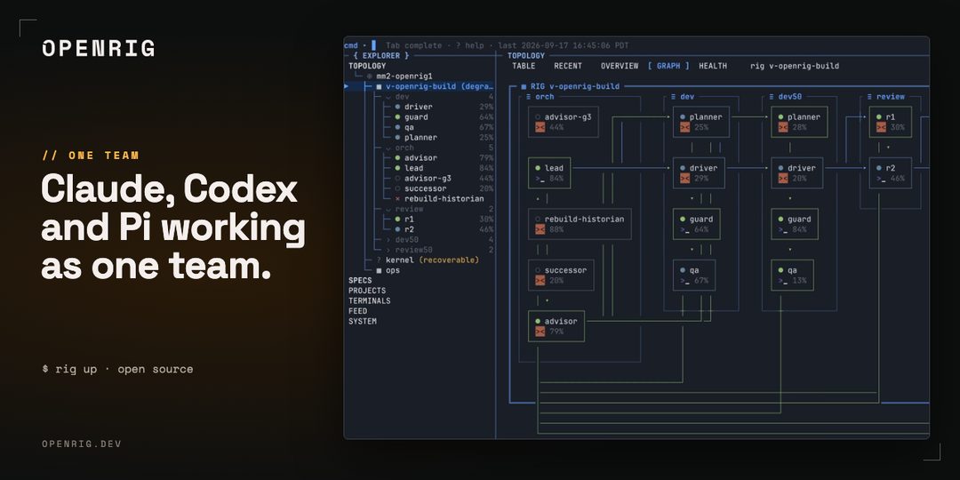The height and width of the screenshot is (480, 960).
Task: Open the SPECS section in the Explorer
Action: point(360,280)
